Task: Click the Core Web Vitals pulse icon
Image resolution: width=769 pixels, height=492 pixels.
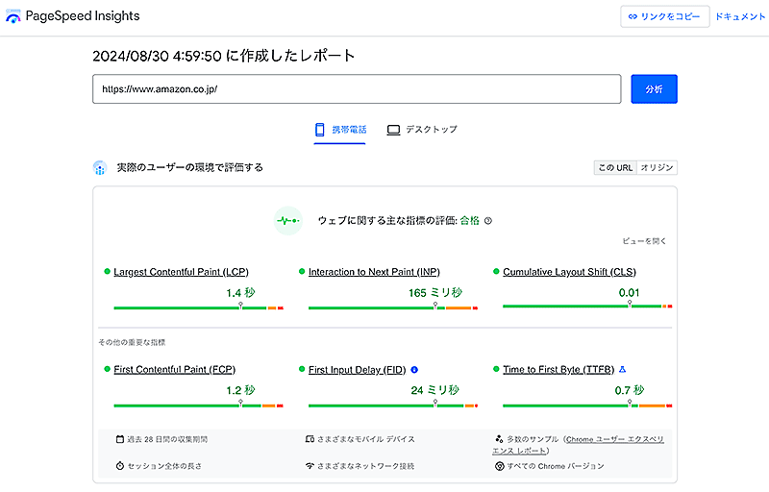Action: click(x=287, y=221)
